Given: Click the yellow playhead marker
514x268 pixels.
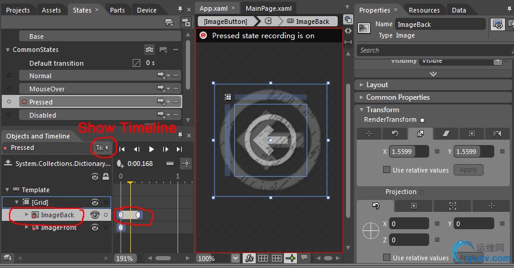Looking at the screenshot, I should [130, 183].
